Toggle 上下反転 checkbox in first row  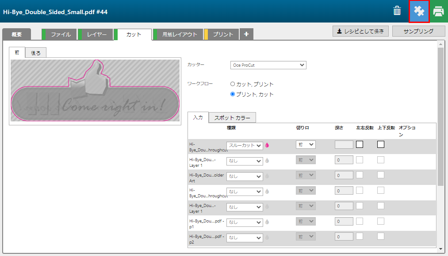coord(381,144)
